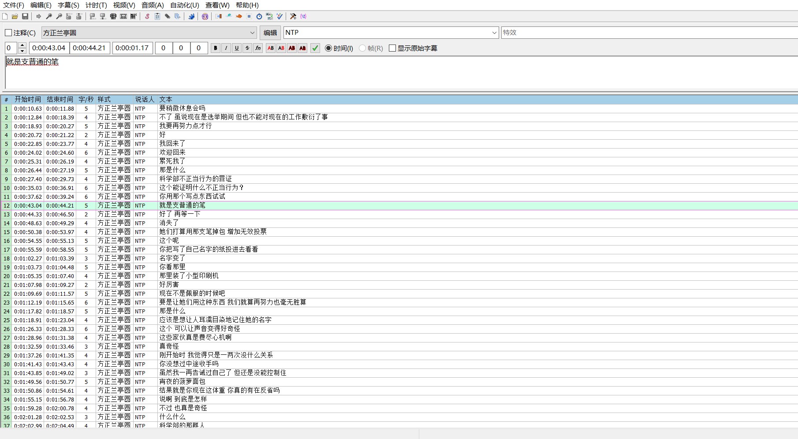Image resolution: width=798 pixels, height=439 pixels.
Task: Select subtitle row 科学部不正当行为的罪证
Action: 399,179
